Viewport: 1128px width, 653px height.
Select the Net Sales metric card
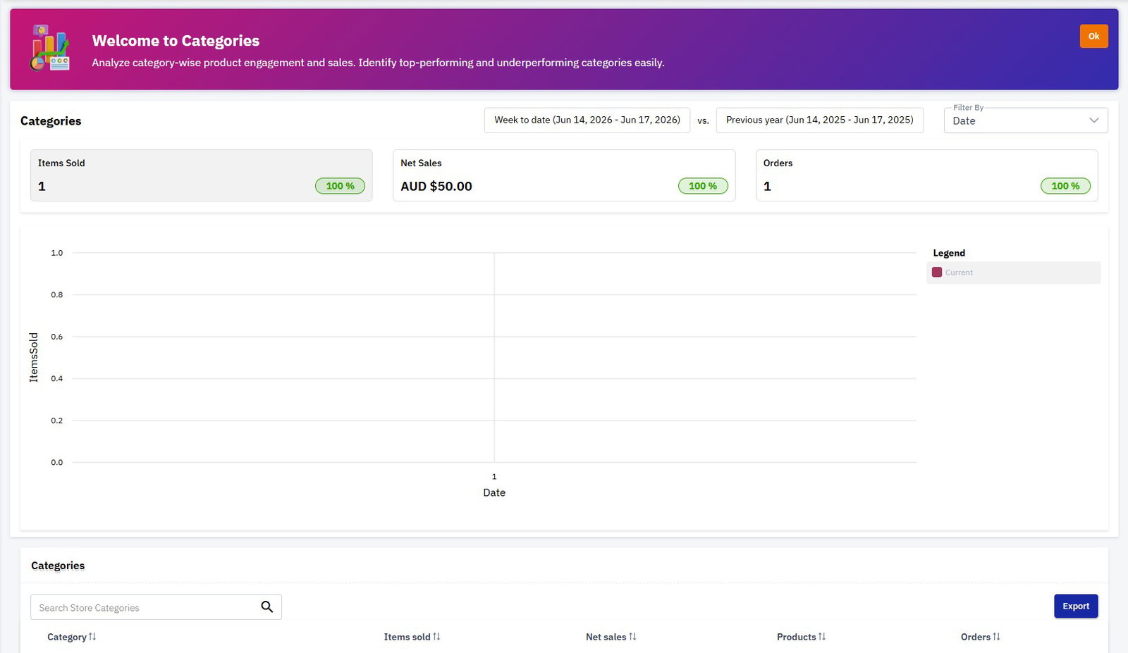(564, 175)
